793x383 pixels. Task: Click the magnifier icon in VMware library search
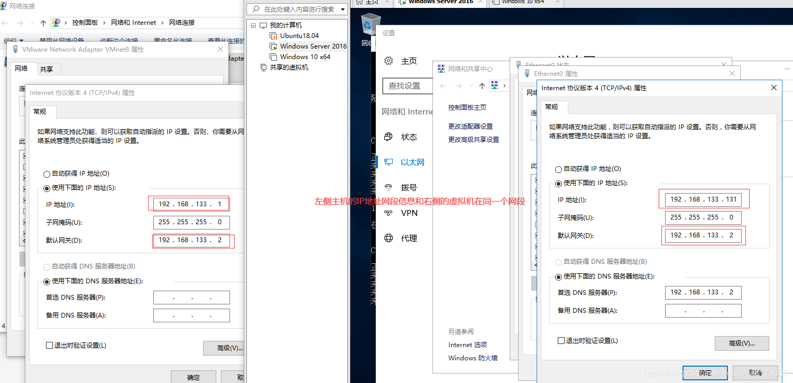pyautogui.click(x=256, y=9)
